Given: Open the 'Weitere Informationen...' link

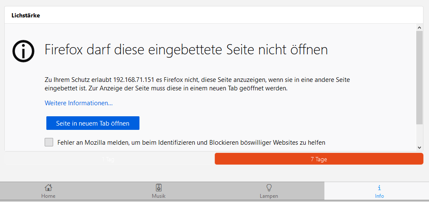Looking at the screenshot, I should coord(79,103).
